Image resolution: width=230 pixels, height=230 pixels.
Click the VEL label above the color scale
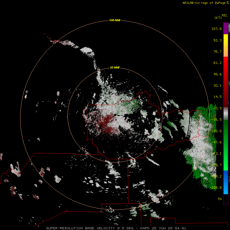(x=224, y=15)
